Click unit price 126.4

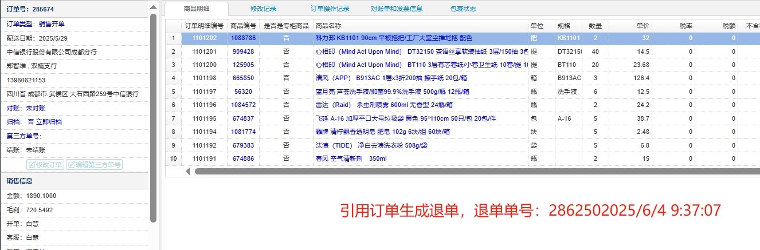(x=641, y=78)
